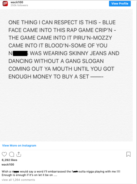Screen dimensions: 137x184
Task: Click the FACE CAME INTO THIS RAP GAME line
Action: click(62, 30)
